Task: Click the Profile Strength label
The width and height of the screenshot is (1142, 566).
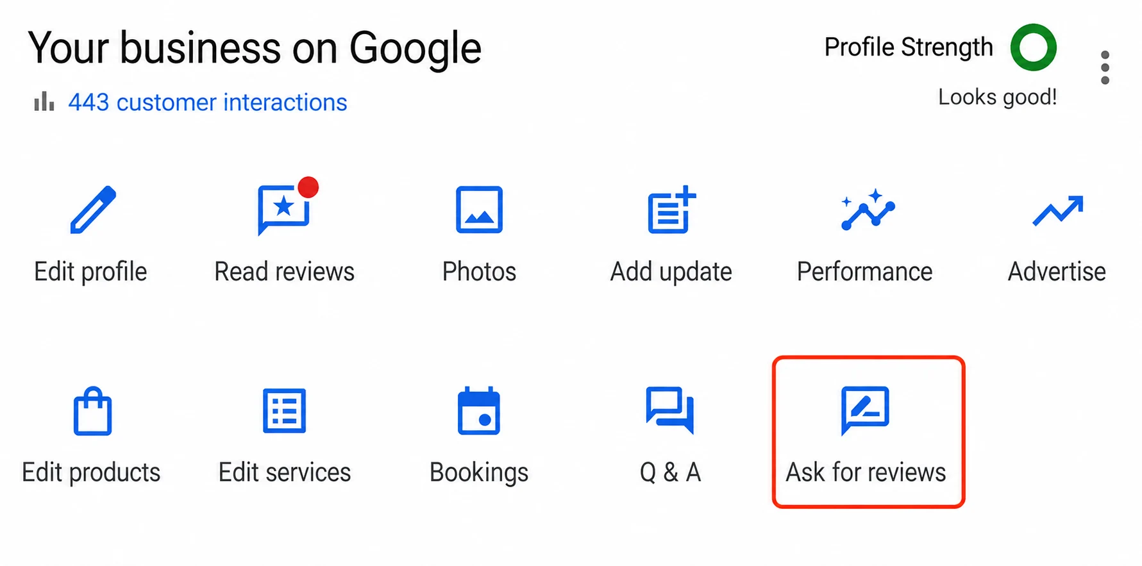Action: [909, 47]
